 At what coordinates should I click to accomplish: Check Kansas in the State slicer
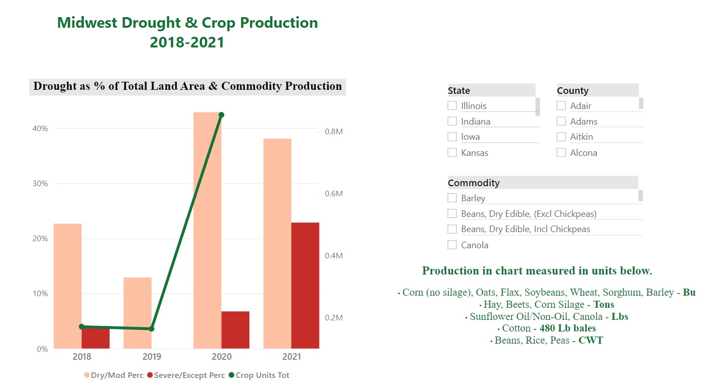451,152
